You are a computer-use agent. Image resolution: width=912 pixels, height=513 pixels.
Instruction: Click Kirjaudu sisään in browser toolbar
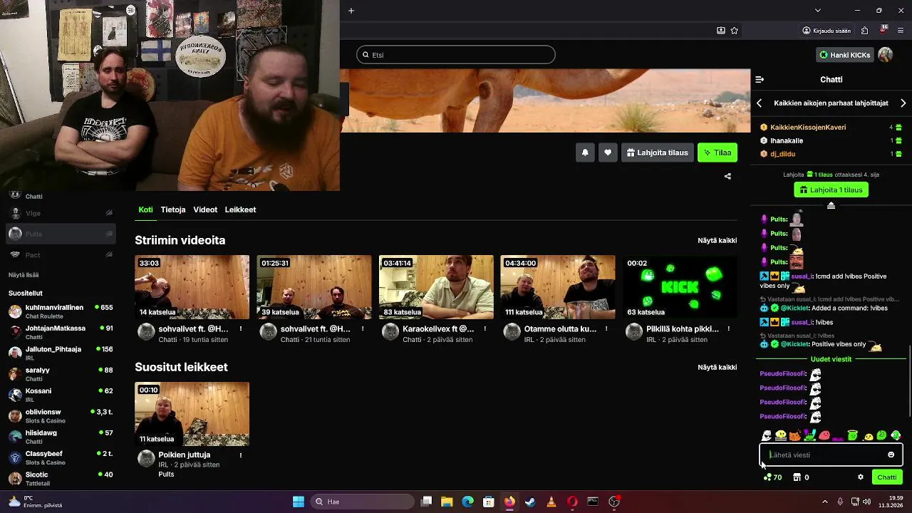tap(826, 31)
